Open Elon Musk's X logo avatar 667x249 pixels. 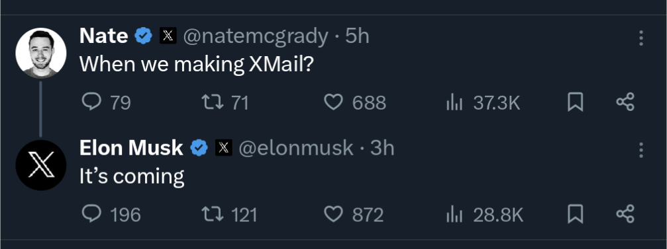[41, 165]
